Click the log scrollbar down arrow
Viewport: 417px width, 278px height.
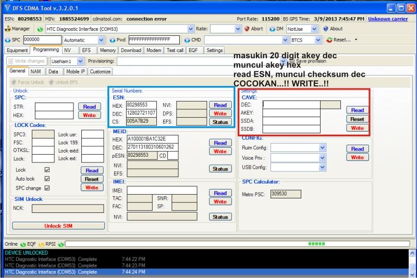click(x=412, y=274)
